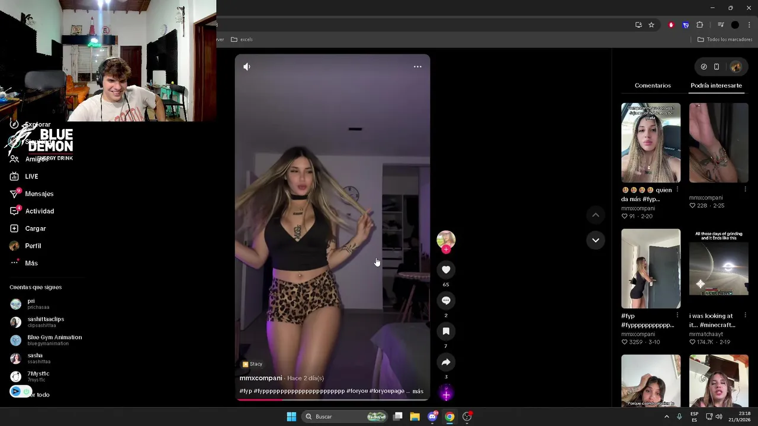
Task: Switch to the Comentarios tab
Action: pos(653,86)
